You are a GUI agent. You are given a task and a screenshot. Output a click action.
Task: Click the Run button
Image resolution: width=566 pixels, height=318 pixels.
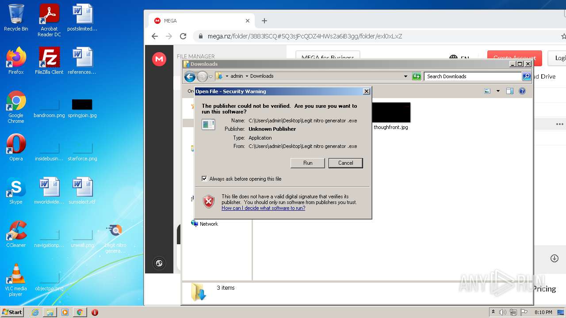[308, 163]
